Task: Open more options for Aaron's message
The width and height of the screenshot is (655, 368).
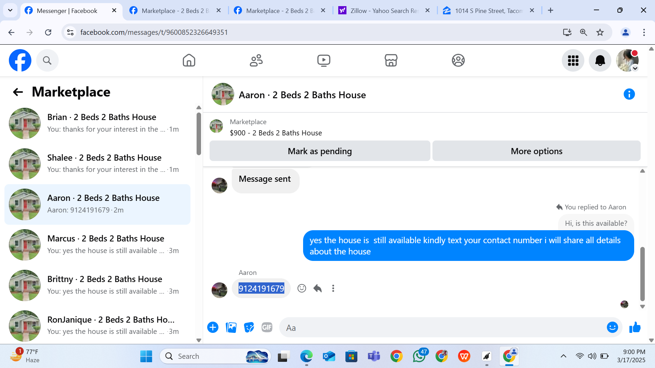Action: point(333,288)
